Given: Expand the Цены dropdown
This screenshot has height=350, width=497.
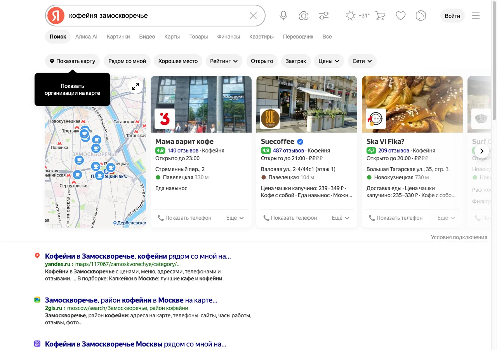Looking at the screenshot, I should pos(329,61).
